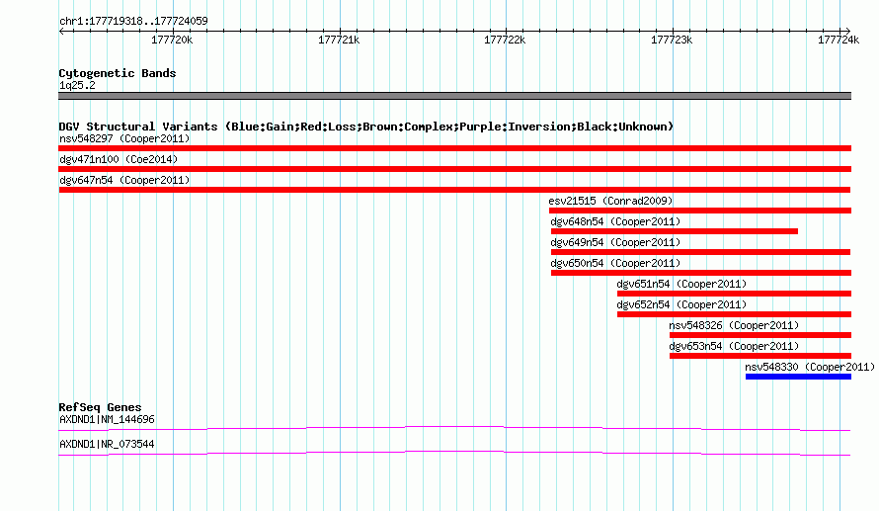Viewport: 879px width, 511px height.
Task: Click the 177723k ruler label
Action: 672,40
